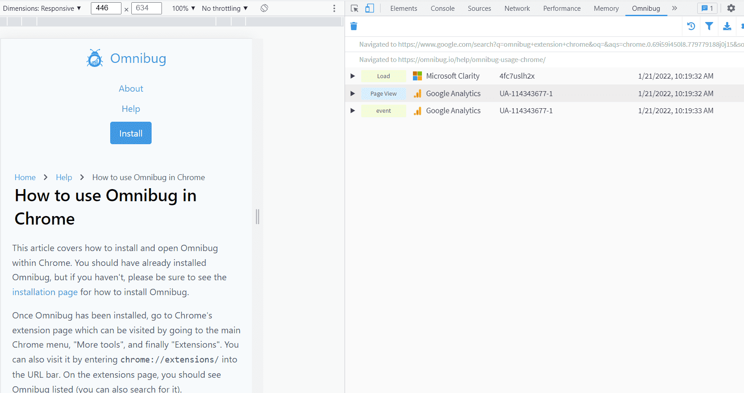
Task: Select the 4fc7uslh2x account ID
Action: 517,76
